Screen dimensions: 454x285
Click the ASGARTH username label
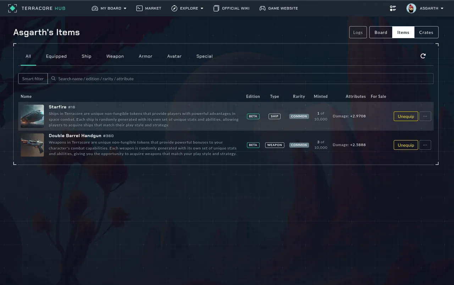(429, 8)
